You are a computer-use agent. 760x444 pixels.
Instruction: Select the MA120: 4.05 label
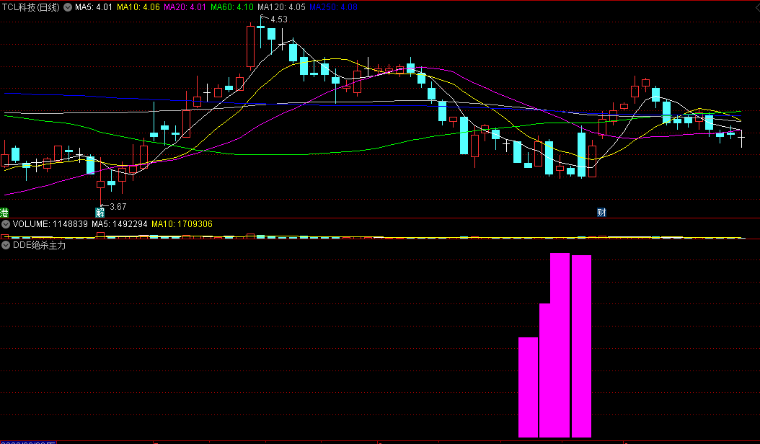[281, 7]
